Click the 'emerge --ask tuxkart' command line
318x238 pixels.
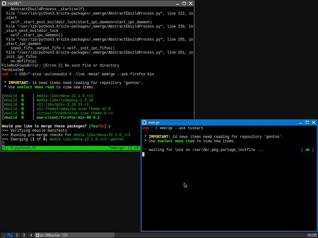[181, 128]
